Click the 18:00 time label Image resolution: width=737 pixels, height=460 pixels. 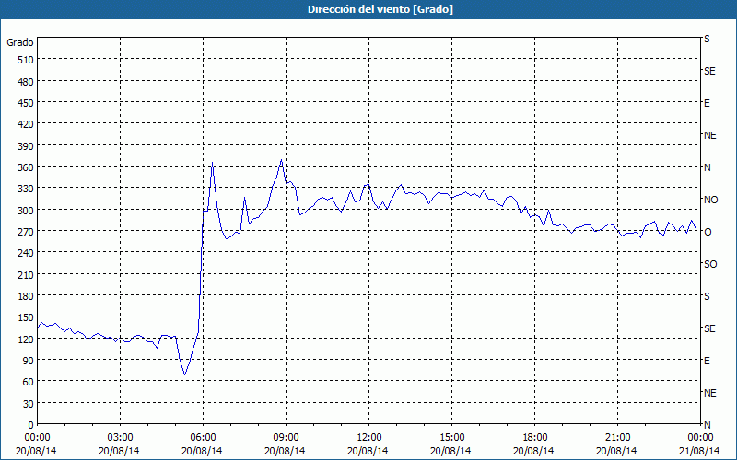coord(535,438)
